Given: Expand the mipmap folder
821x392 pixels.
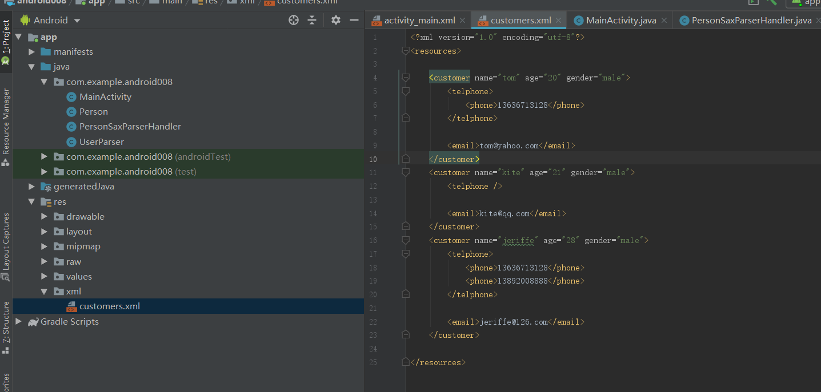Looking at the screenshot, I should click(x=45, y=246).
